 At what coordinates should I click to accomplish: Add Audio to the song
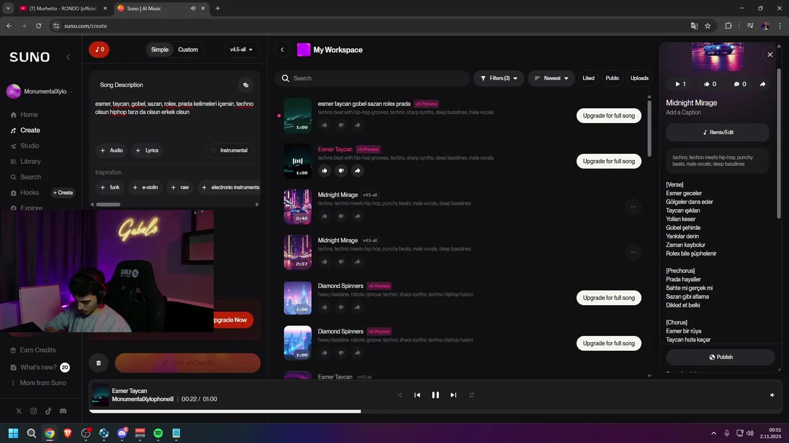click(x=112, y=150)
